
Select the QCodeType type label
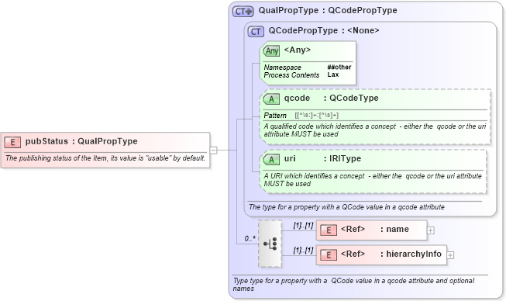354,99
